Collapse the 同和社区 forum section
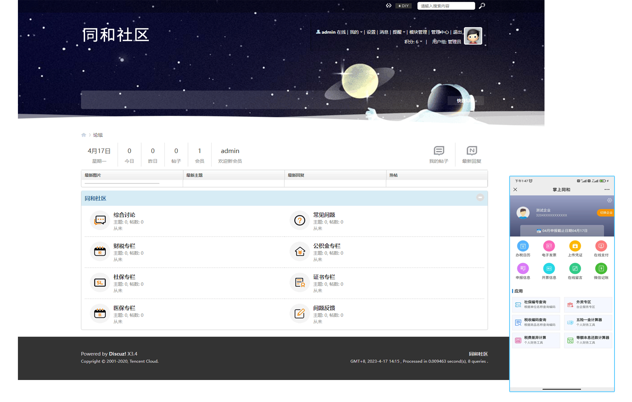632x402 pixels. pyautogui.click(x=480, y=198)
